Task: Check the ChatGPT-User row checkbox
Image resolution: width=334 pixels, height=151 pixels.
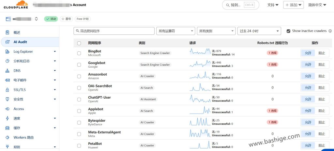Action: pos(79,99)
